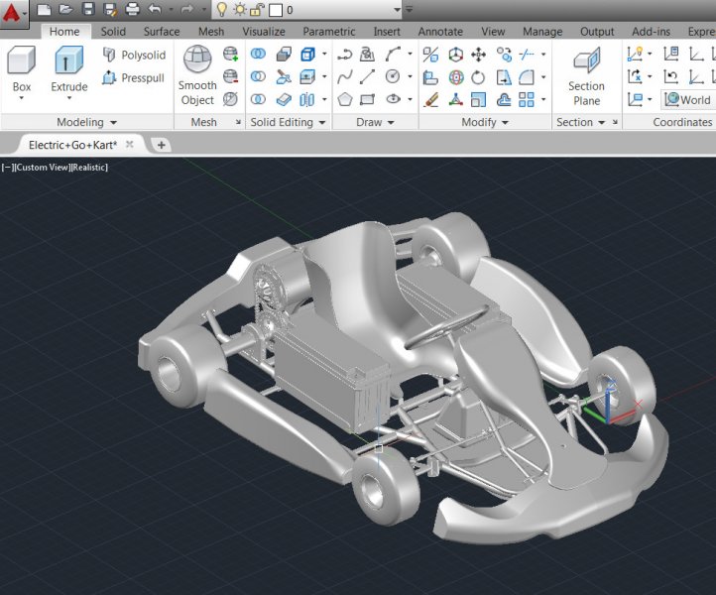
Task: Open the World UCS dropdown
Action: tap(688, 99)
